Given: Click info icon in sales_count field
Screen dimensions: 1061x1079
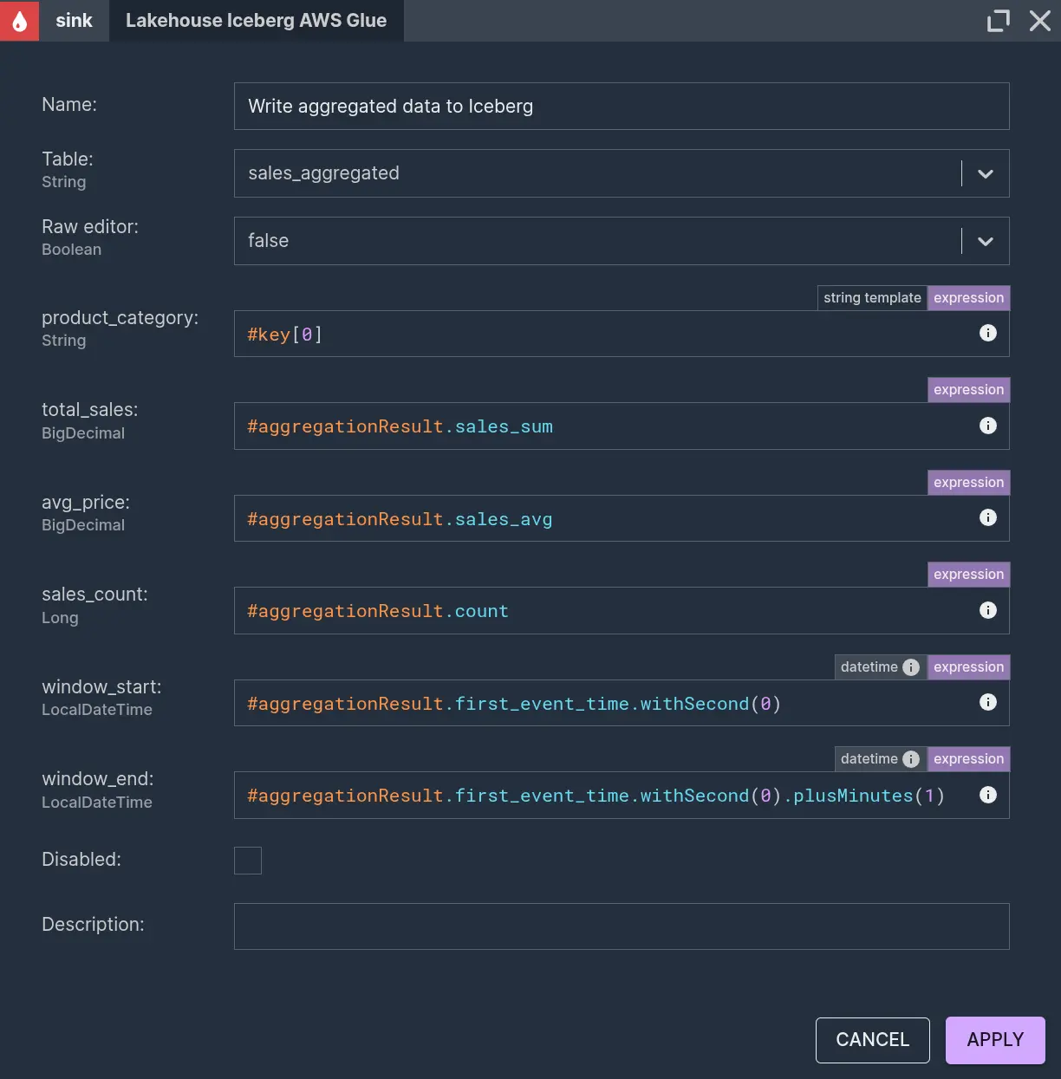Looking at the screenshot, I should click(x=988, y=610).
